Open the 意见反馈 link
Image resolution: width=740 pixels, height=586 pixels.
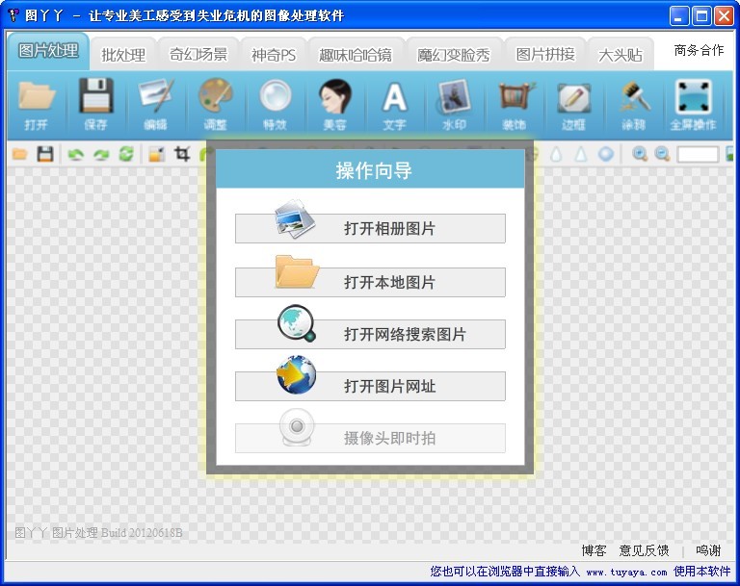click(x=644, y=550)
